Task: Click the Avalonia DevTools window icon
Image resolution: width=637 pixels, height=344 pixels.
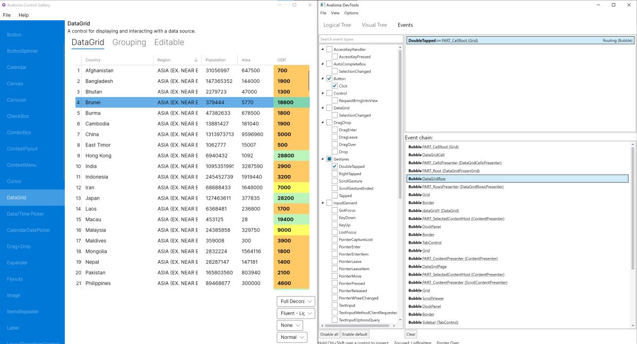Action: coord(322,4)
